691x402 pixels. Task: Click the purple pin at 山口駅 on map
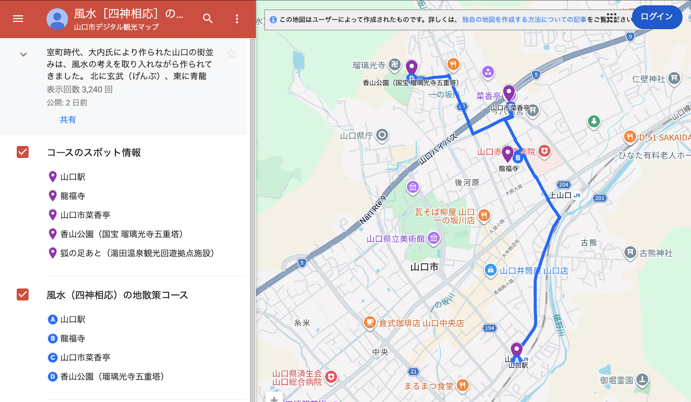517,349
